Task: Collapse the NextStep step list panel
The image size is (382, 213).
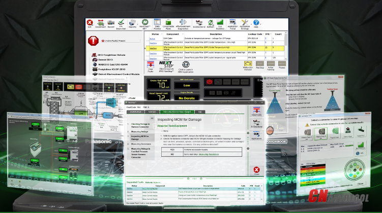Action: point(152,118)
